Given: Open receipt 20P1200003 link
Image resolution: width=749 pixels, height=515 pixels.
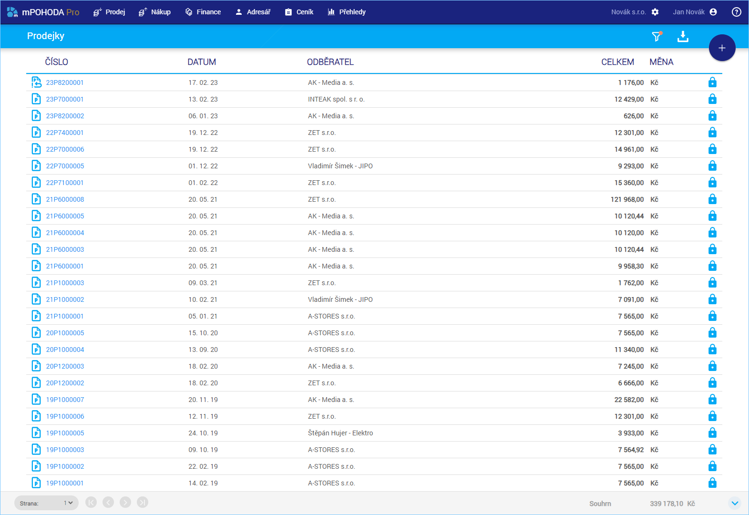Looking at the screenshot, I should (x=65, y=366).
